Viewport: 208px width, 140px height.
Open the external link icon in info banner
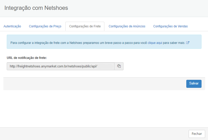[188, 43]
